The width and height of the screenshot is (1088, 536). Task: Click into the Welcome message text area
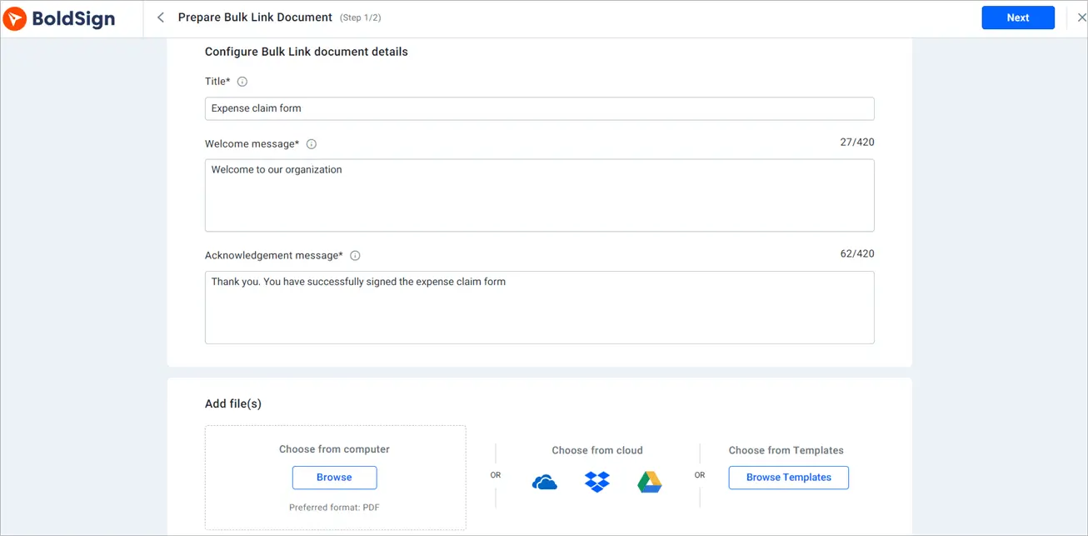coord(540,195)
